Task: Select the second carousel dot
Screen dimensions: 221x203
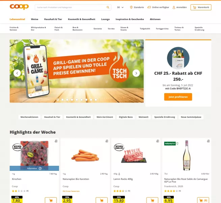Action: [x=62, y=100]
